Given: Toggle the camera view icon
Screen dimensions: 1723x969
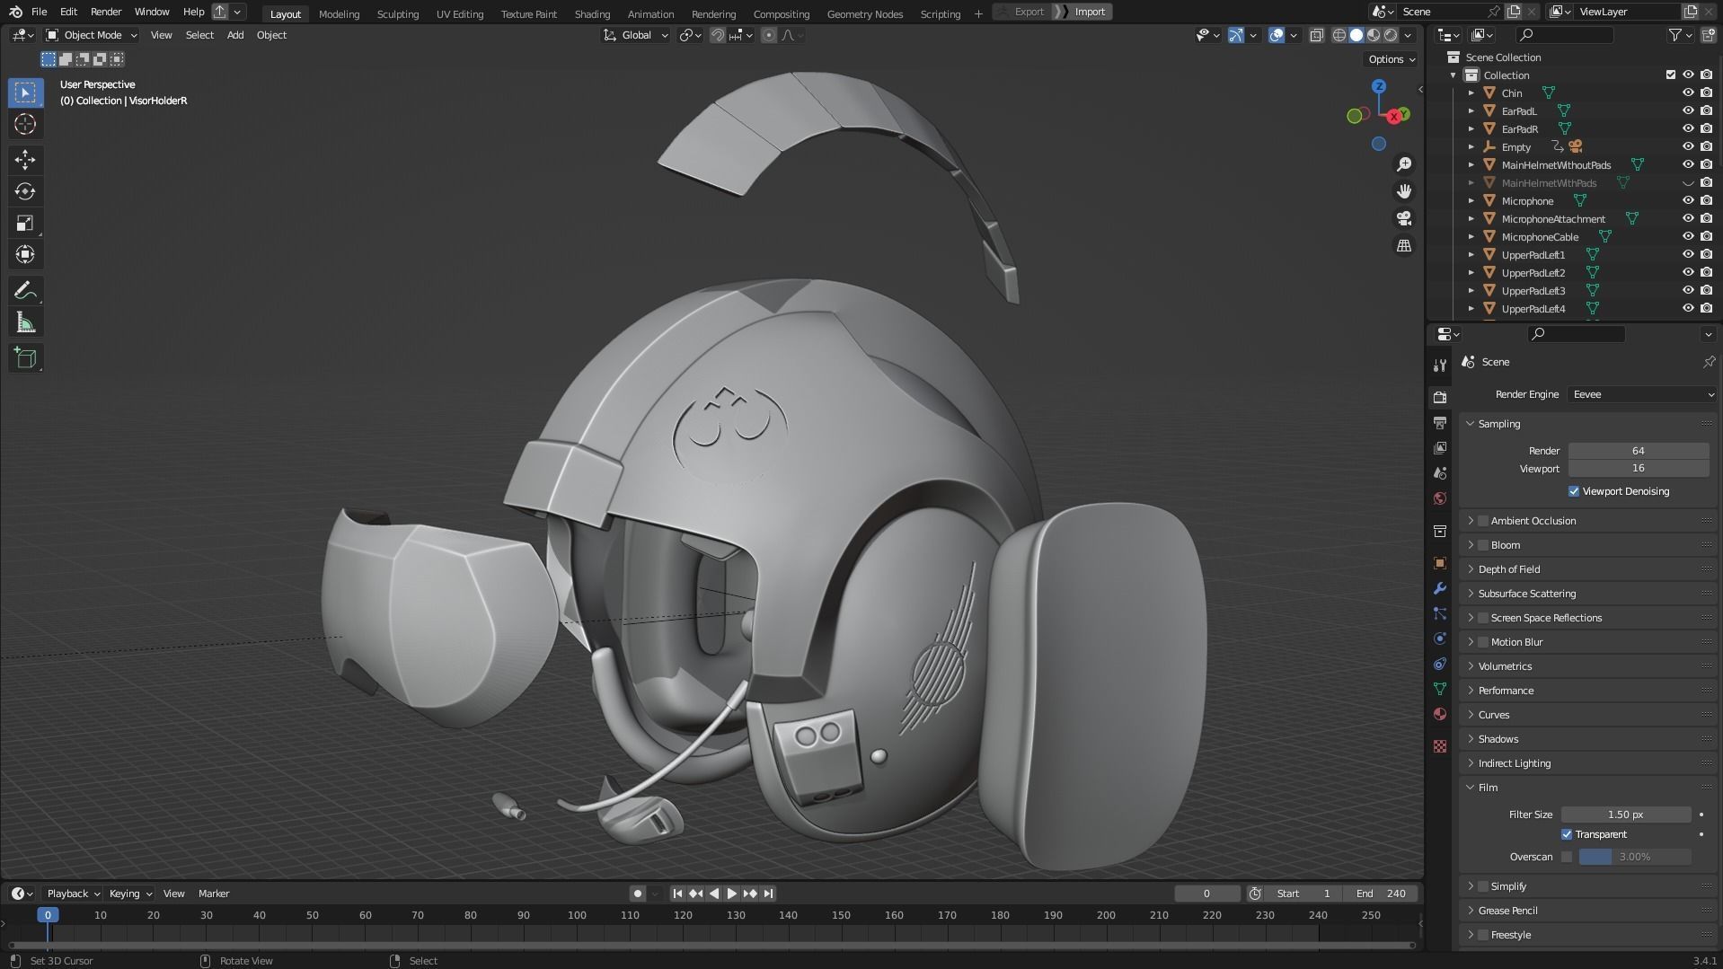Looking at the screenshot, I should coord(1403,218).
